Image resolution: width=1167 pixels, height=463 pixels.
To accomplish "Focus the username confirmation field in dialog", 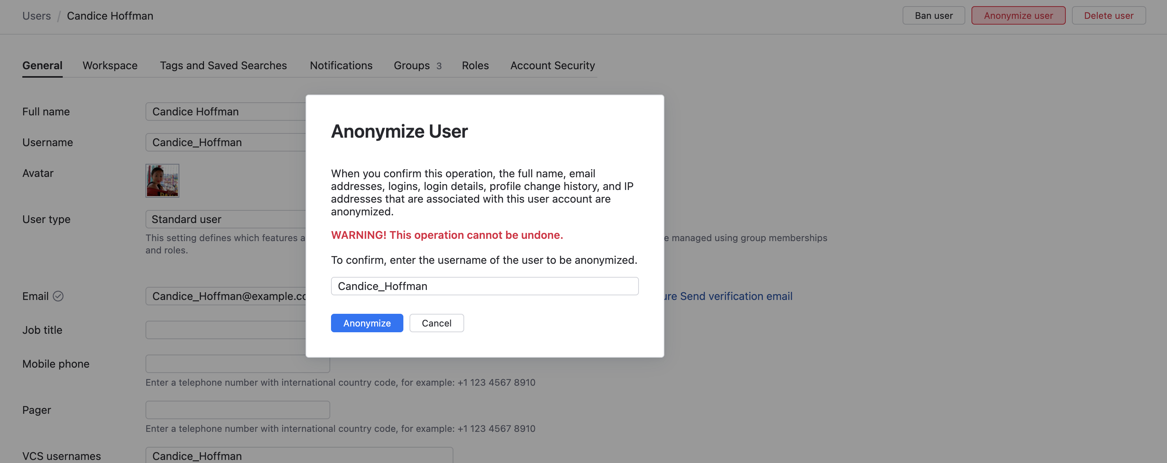I will pos(484,286).
